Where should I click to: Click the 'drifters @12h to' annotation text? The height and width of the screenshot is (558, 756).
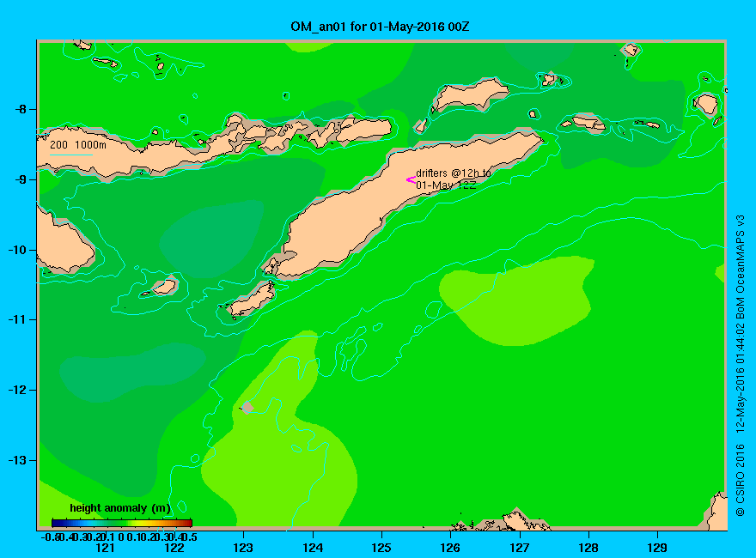[454, 173]
